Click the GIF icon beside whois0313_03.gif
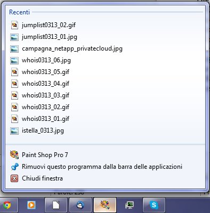This screenshot has height=213, width=210. tap(14, 95)
